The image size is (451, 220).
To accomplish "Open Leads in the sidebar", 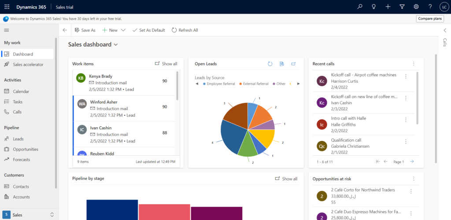I will point(27,139).
